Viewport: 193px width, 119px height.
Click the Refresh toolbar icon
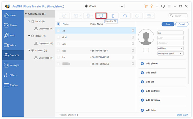[x=125, y=16]
